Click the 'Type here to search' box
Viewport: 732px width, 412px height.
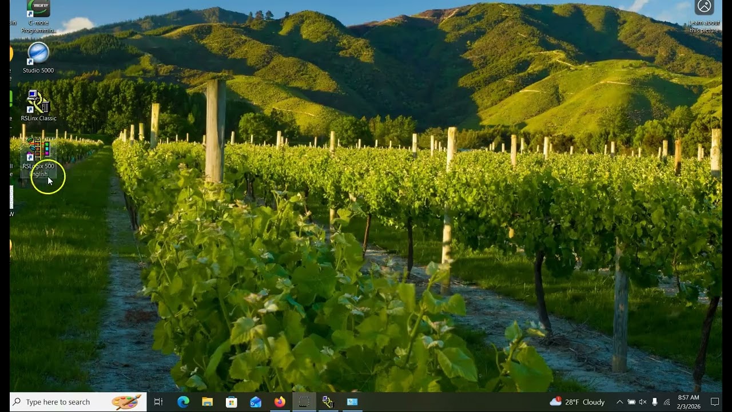(x=78, y=402)
